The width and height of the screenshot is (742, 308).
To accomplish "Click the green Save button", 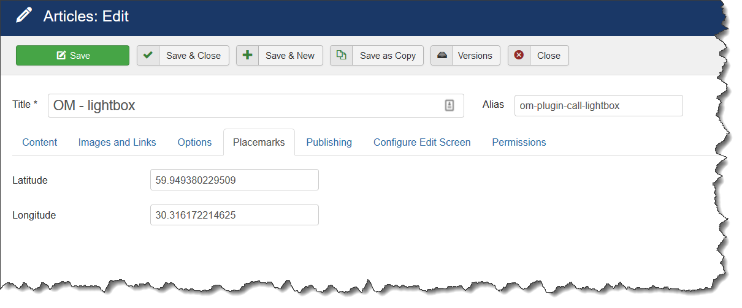I will click(x=72, y=55).
